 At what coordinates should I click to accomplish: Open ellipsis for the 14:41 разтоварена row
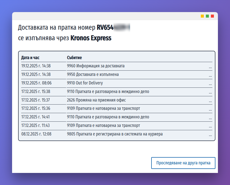(210, 118)
